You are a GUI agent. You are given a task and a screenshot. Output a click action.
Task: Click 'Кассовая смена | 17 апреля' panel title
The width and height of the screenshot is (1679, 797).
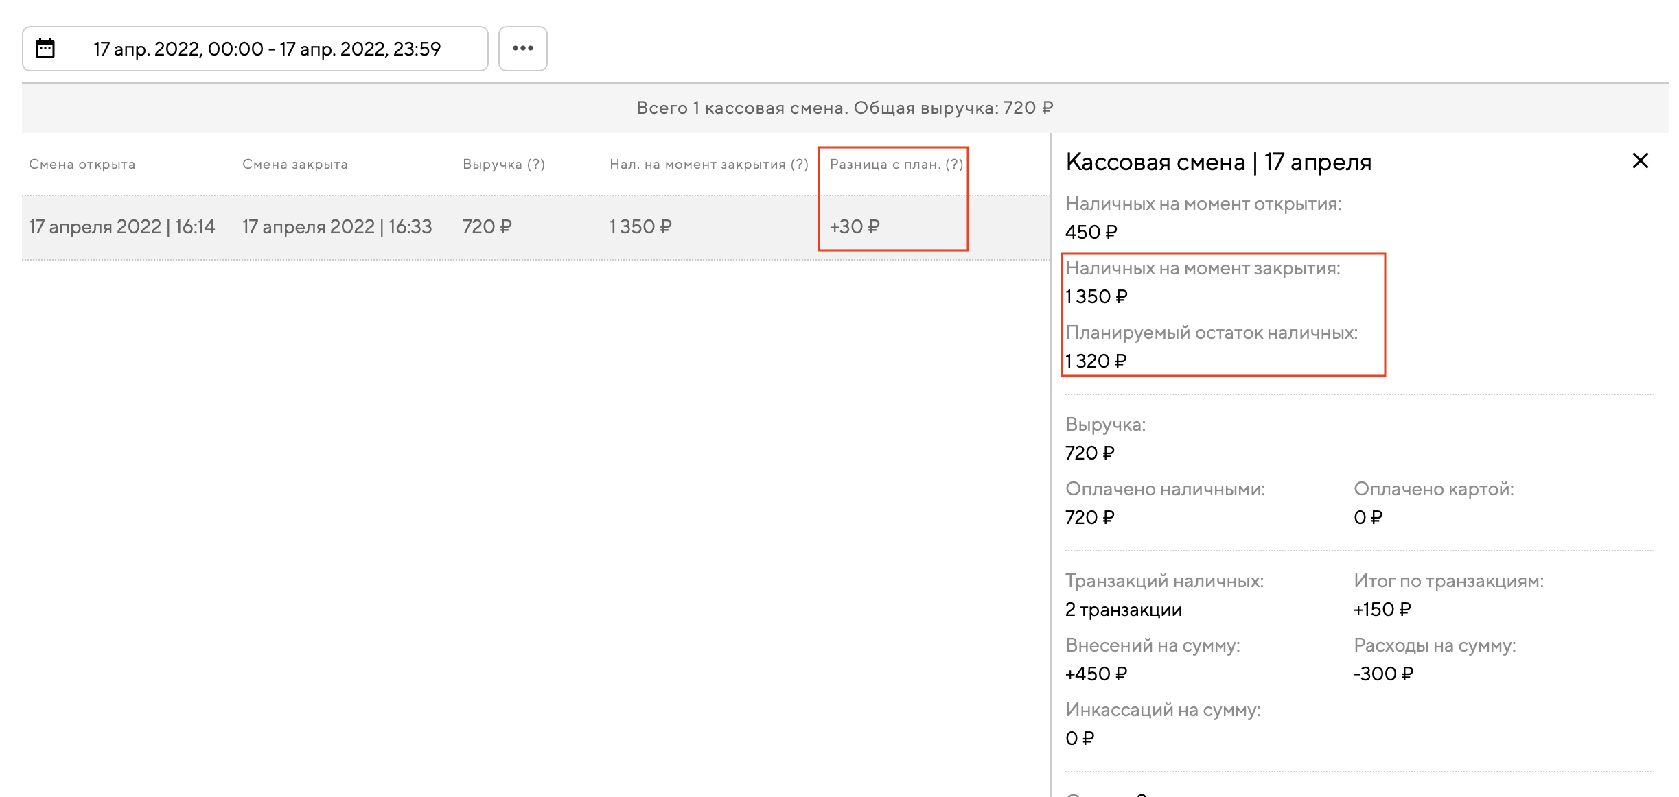coord(1218,163)
